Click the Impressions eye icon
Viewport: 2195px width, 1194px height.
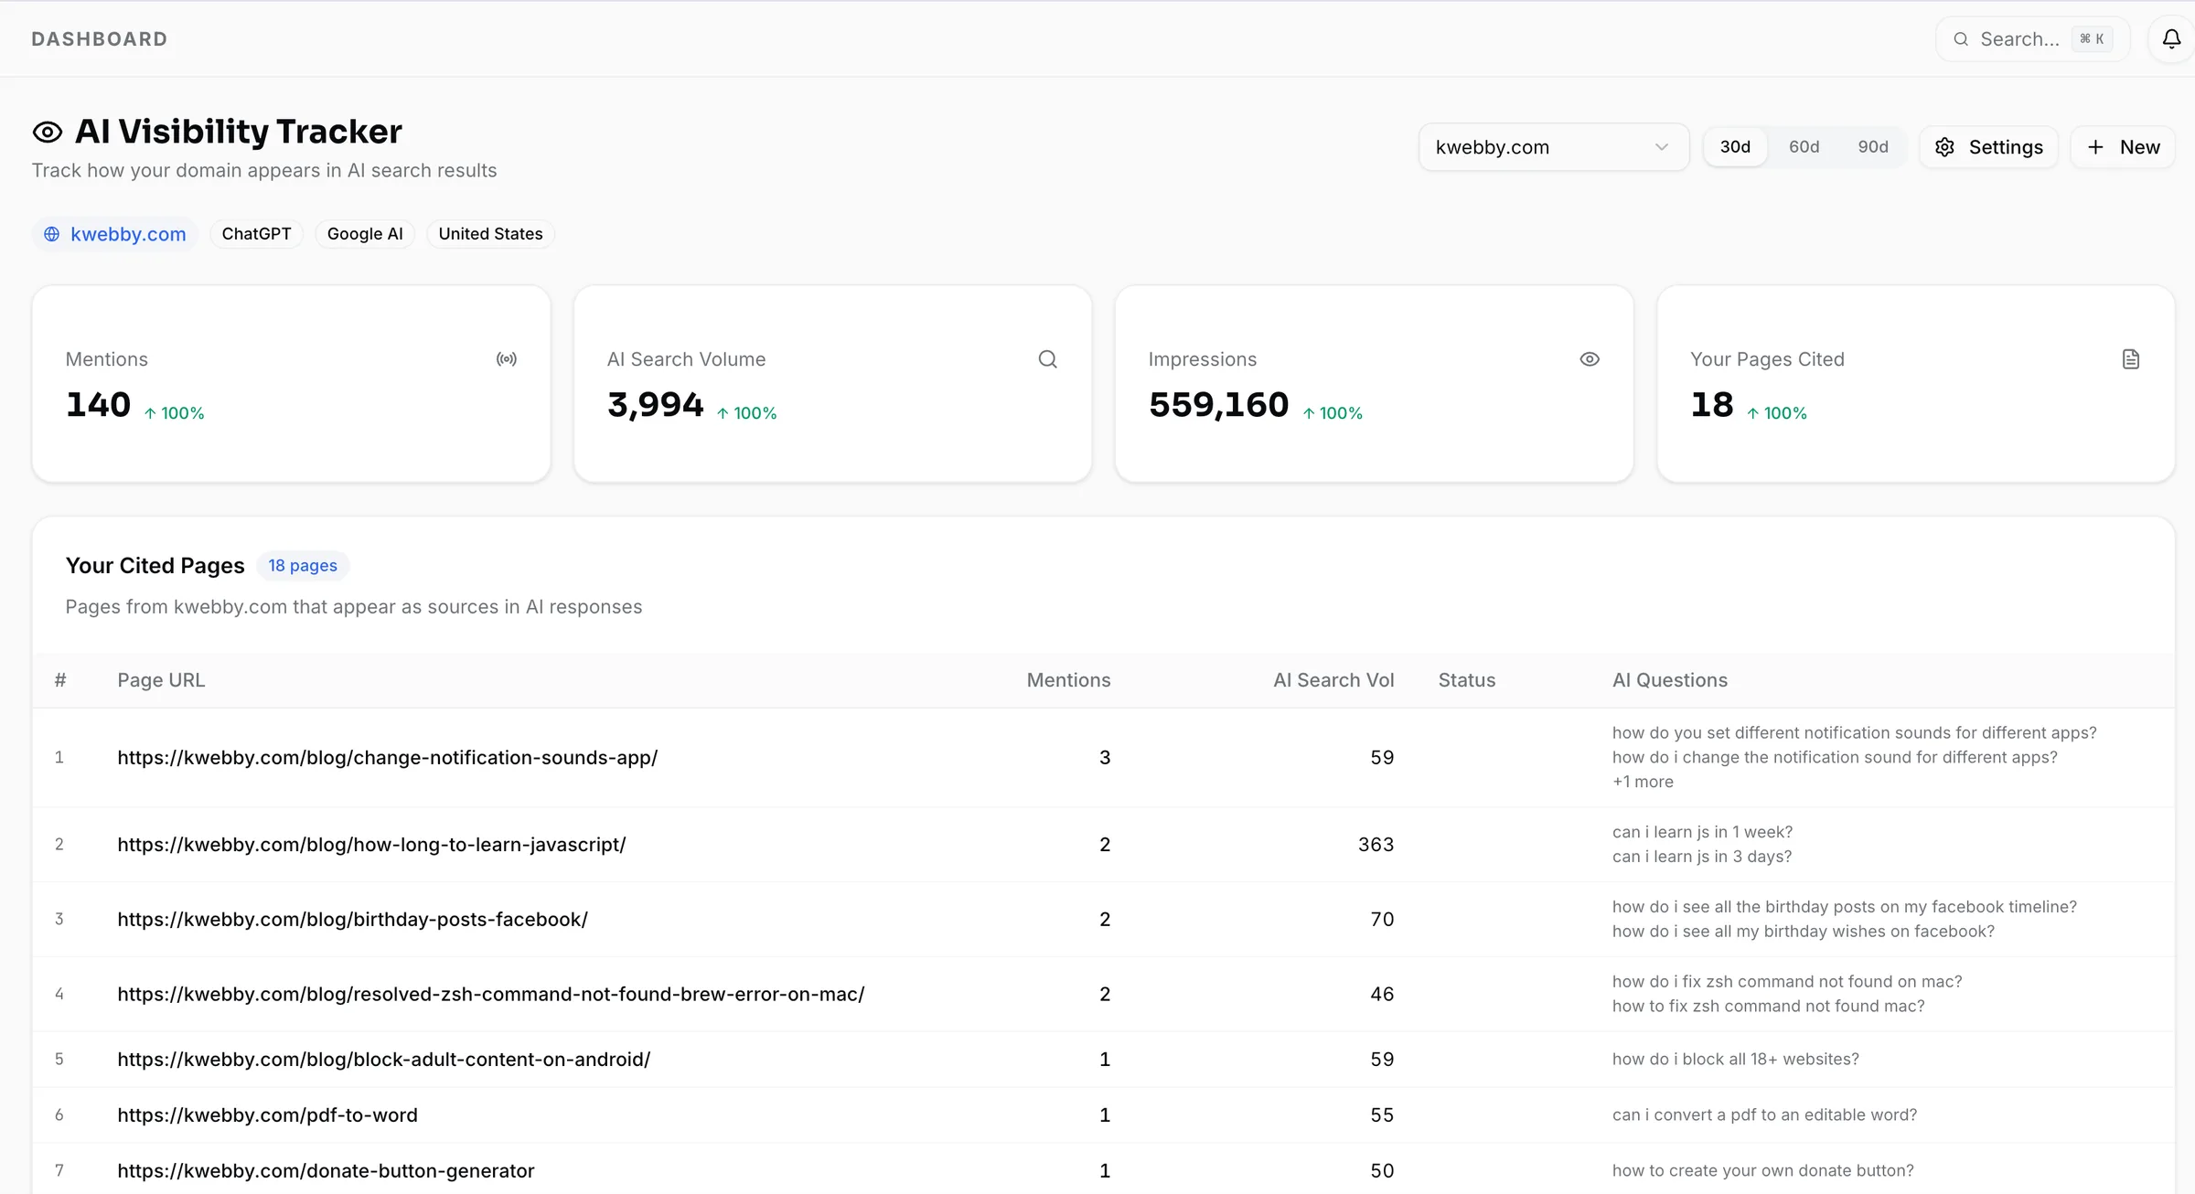coord(1590,359)
